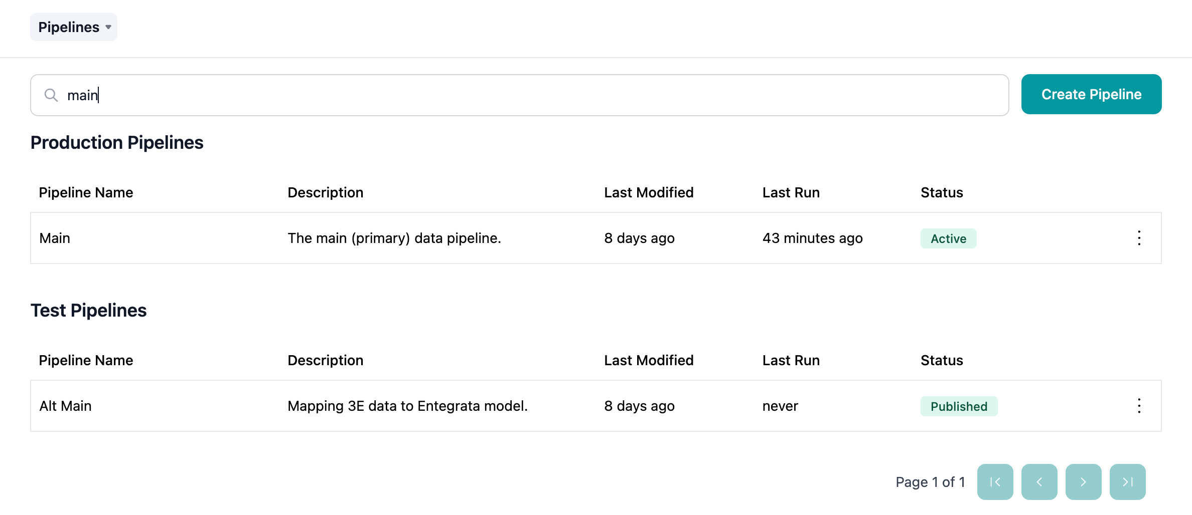Viewport: 1192px width, 515px height.
Task: Select the Main pipeline name
Action: (55, 238)
